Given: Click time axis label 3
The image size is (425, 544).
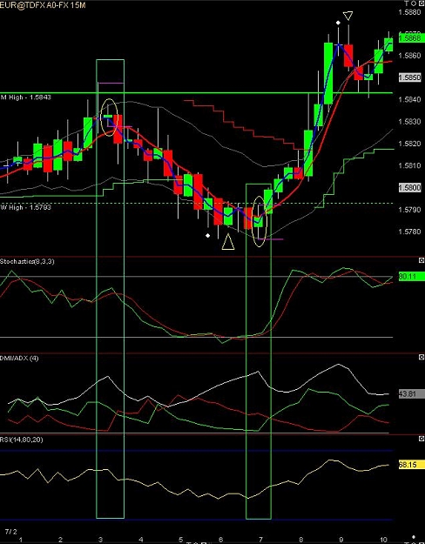Looking at the screenshot, I should click(x=101, y=540).
